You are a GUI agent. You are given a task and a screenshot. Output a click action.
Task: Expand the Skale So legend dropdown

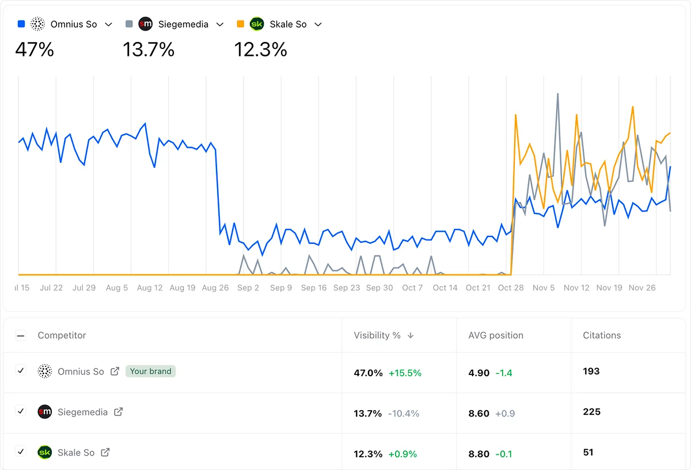pos(317,24)
